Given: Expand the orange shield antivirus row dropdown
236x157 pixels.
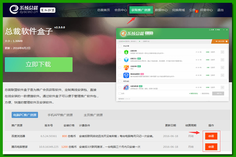Looking at the screenshot, I should point(223,68).
